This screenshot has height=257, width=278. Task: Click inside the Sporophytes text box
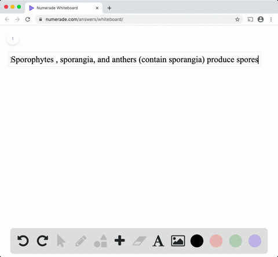coord(134,60)
